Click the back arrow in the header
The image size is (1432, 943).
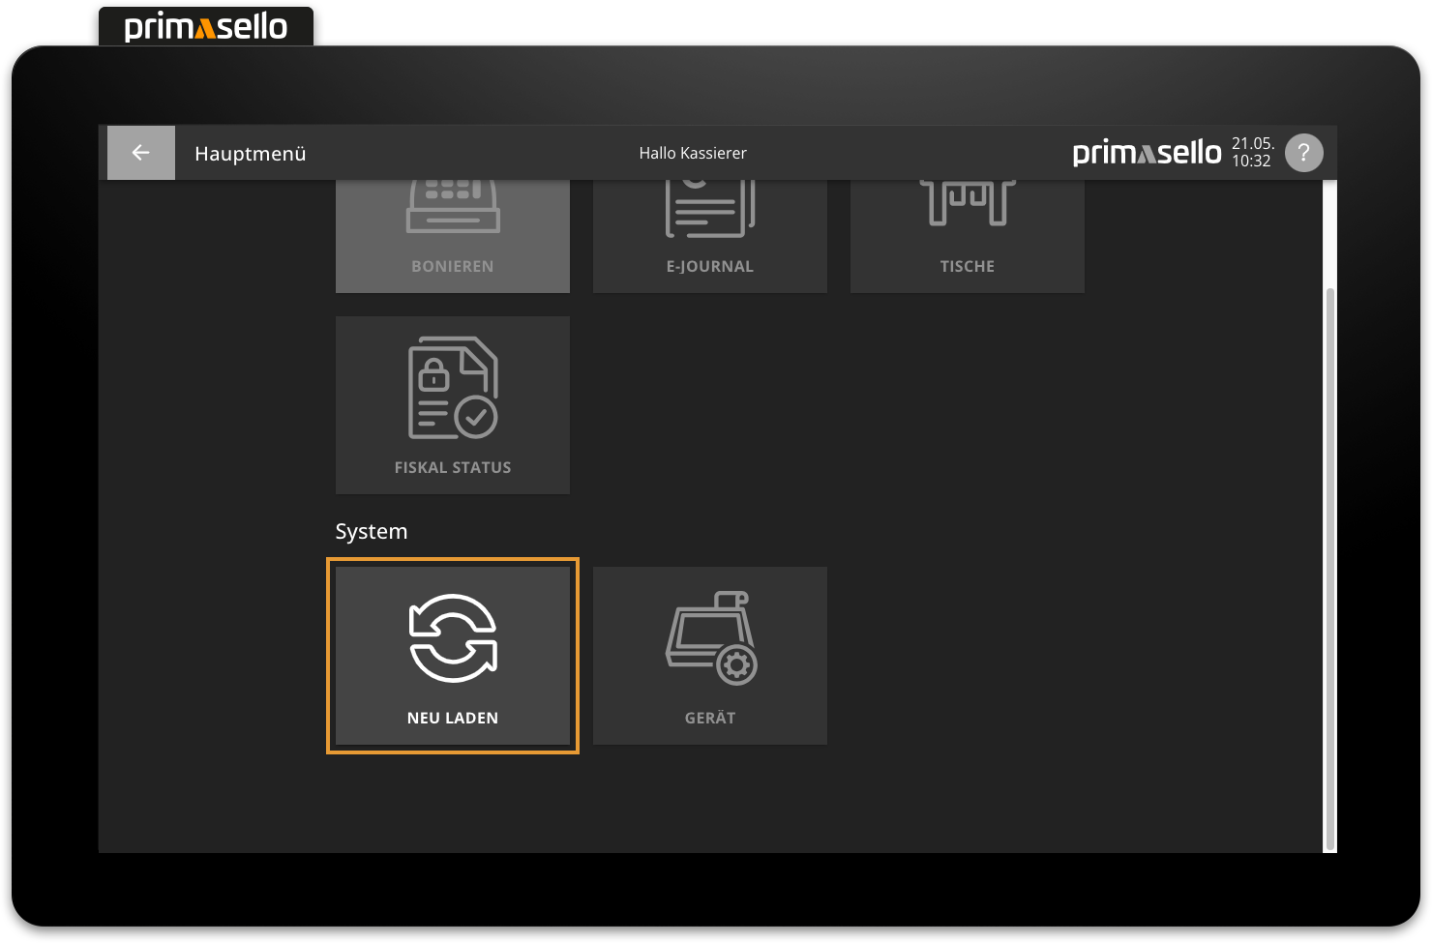coord(141,153)
